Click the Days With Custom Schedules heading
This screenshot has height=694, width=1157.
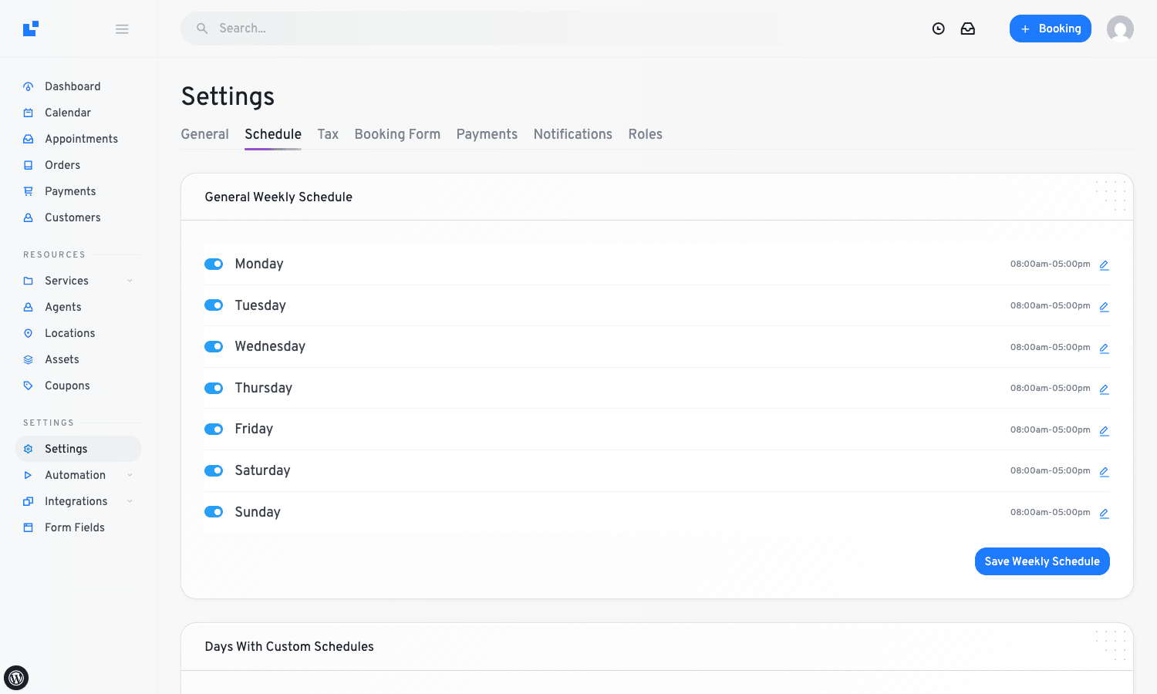click(x=289, y=646)
